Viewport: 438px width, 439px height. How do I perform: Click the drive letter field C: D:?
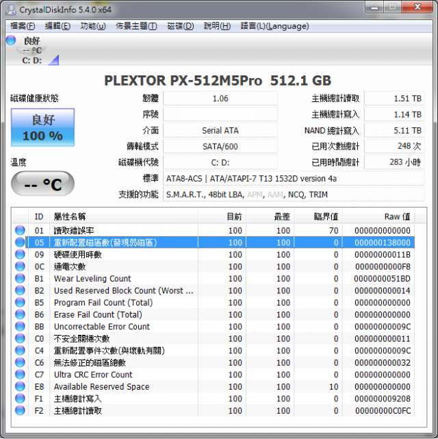(220, 162)
